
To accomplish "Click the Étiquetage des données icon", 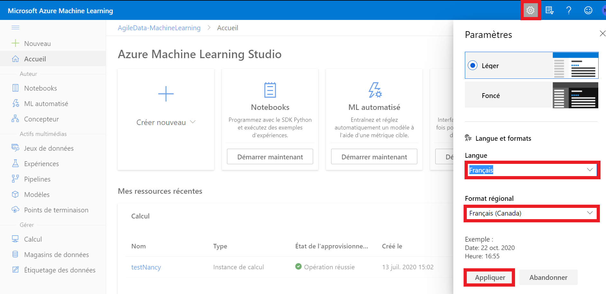I will click(15, 270).
